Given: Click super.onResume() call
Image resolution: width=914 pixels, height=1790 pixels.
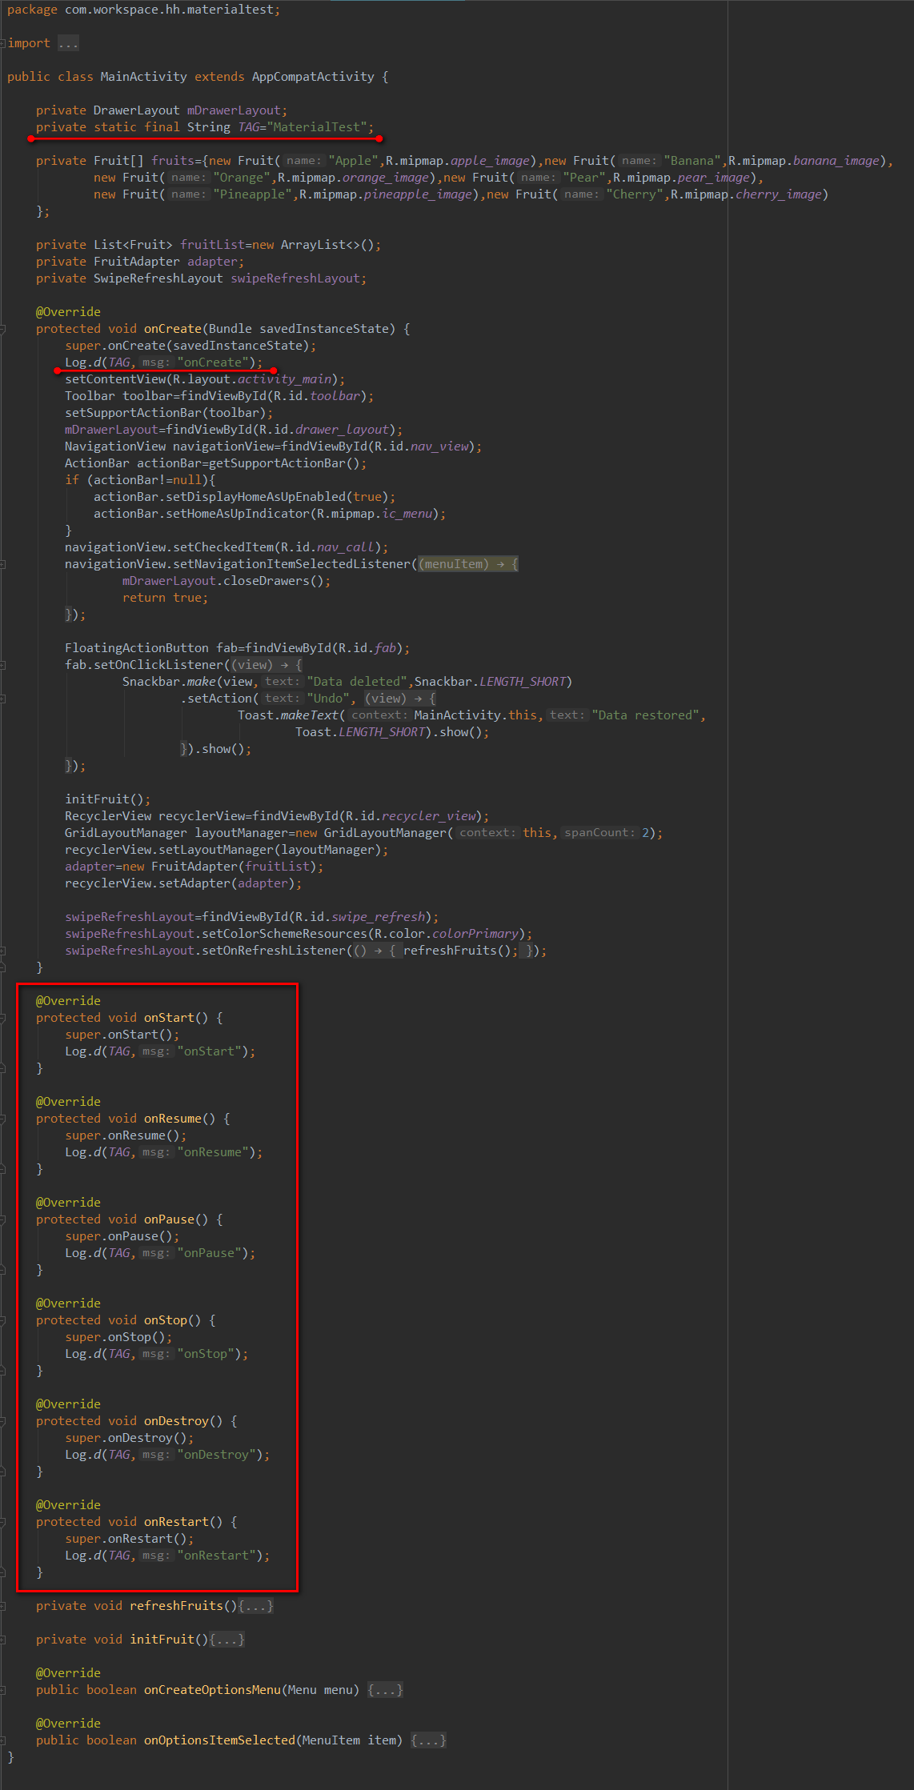Looking at the screenshot, I should (123, 1135).
